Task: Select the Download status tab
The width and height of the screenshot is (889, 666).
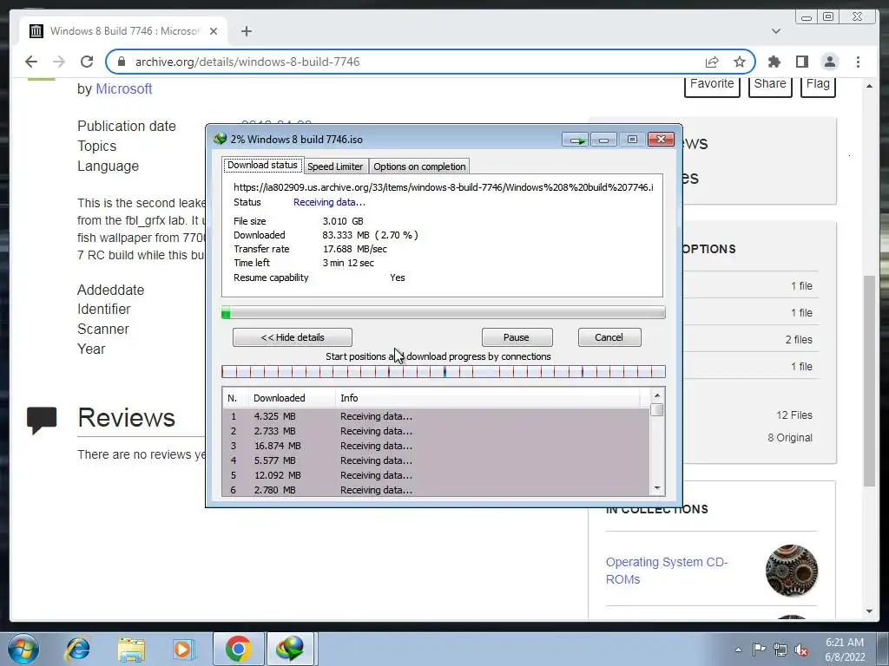Action: pos(262,165)
